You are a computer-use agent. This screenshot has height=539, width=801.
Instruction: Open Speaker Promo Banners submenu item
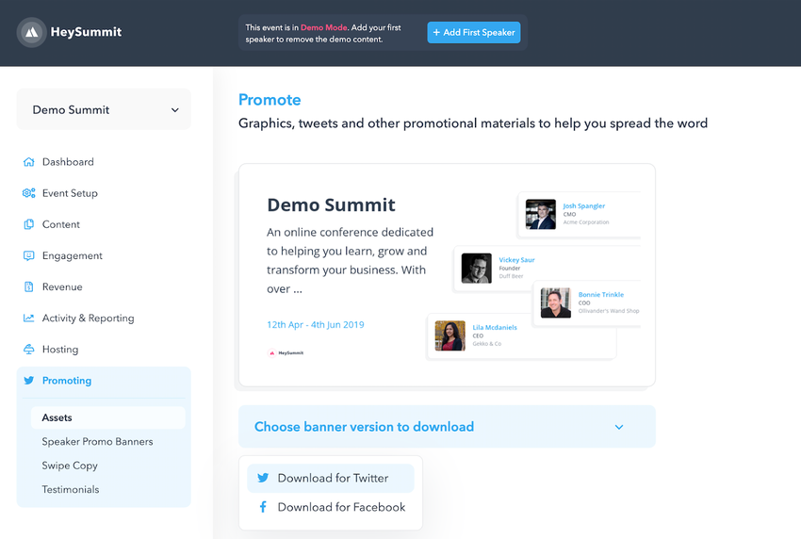click(x=97, y=442)
